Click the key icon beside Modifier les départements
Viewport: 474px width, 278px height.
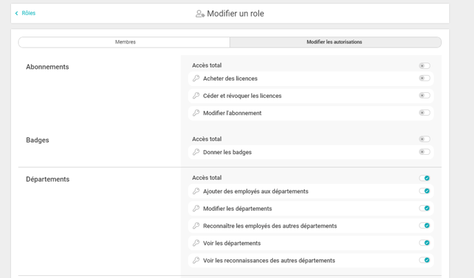click(x=196, y=208)
